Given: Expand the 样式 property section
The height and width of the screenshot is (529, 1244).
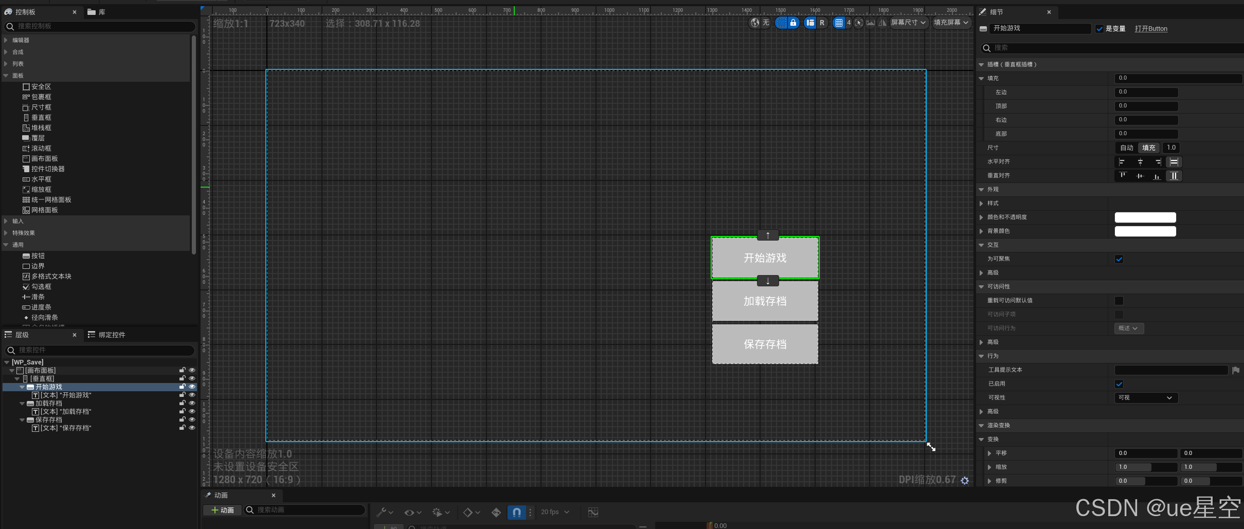Looking at the screenshot, I should pyautogui.click(x=982, y=204).
